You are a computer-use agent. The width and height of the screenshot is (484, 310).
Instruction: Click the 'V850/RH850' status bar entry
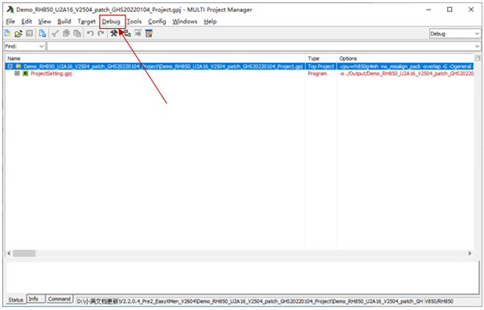(439, 301)
